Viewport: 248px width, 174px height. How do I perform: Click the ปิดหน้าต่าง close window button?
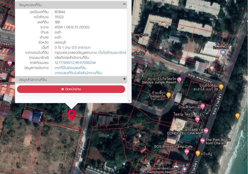click(71, 89)
